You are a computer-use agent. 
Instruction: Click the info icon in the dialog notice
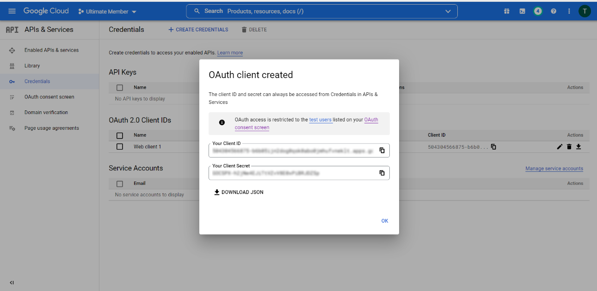(222, 122)
